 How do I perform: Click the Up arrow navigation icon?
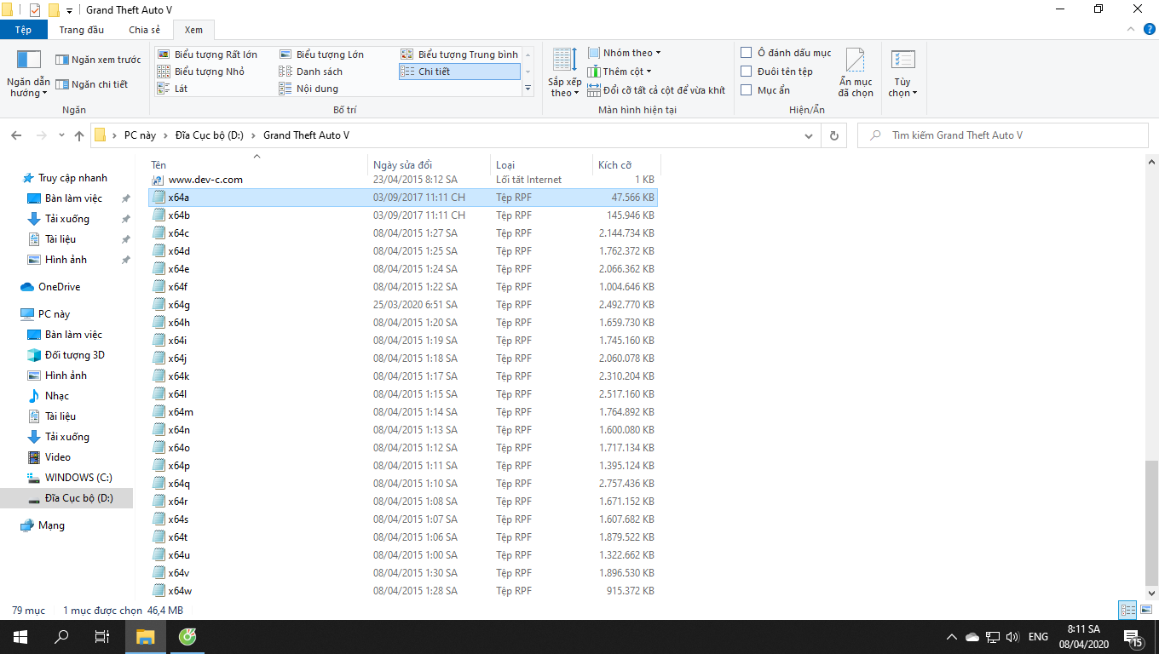pyautogui.click(x=79, y=135)
